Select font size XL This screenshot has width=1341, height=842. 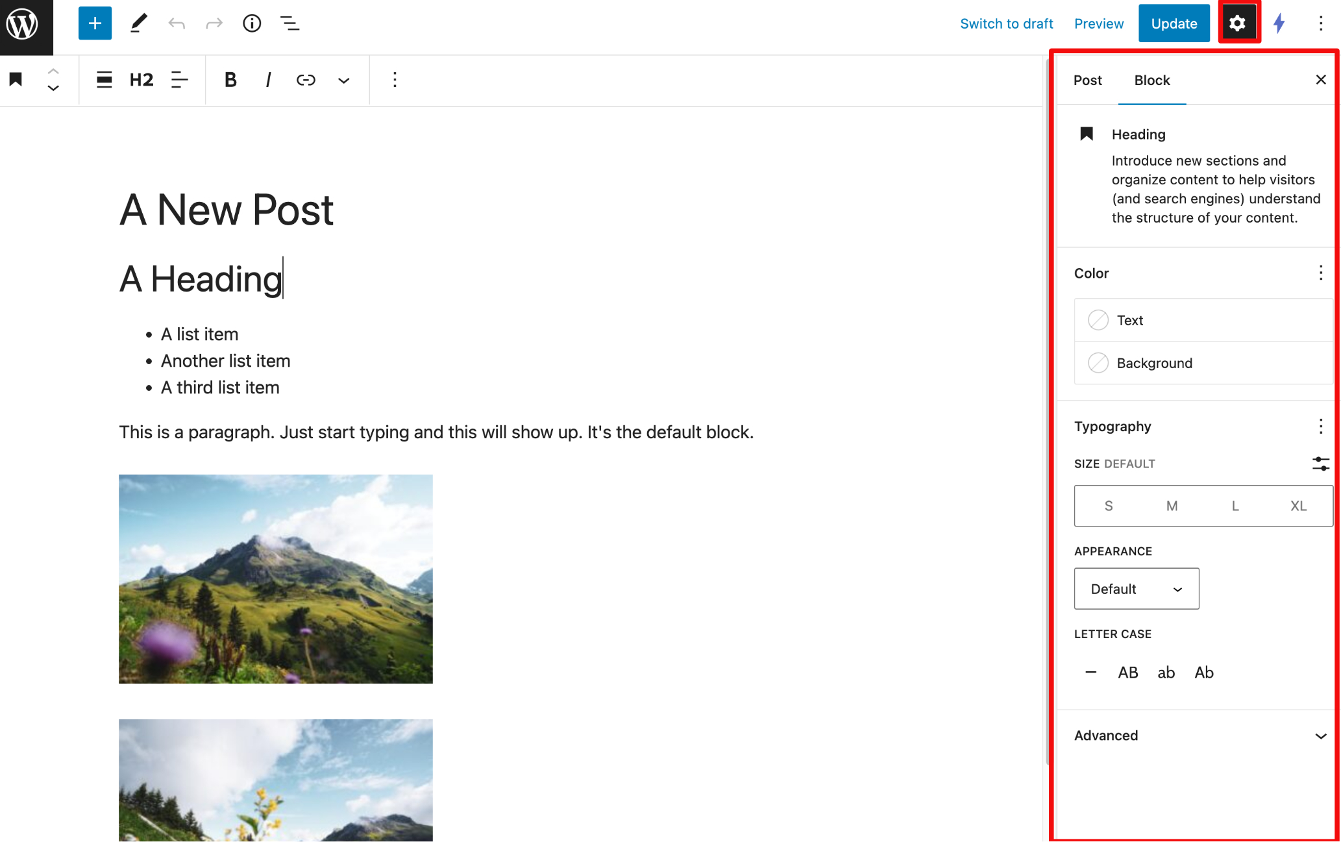[x=1298, y=506]
